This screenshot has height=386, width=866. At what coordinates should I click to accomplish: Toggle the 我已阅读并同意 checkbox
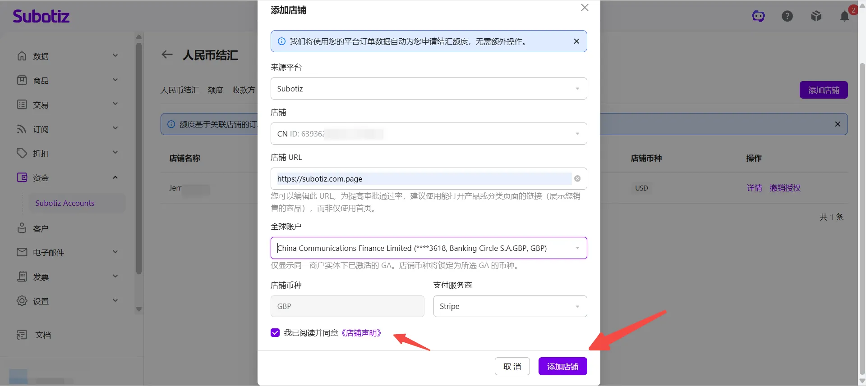tap(275, 333)
